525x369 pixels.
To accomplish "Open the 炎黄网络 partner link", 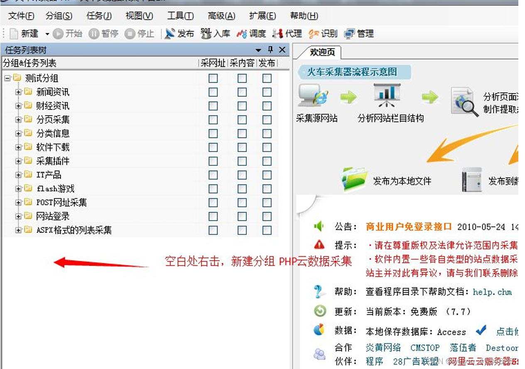I will 383,348.
